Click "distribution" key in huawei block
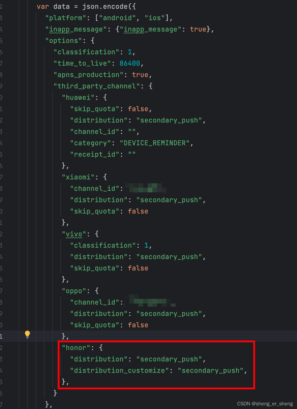The width and height of the screenshot is (297, 409). pos(99,120)
